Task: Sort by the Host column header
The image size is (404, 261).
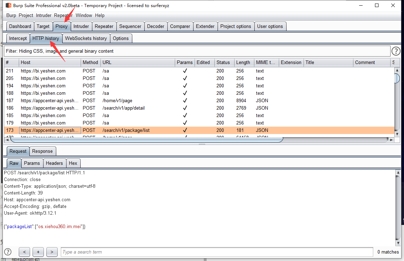Action: tap(50, 62)
